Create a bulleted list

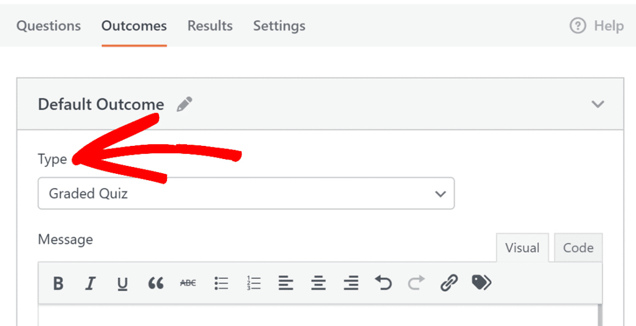pyautogui.click(x=221, y=284)
